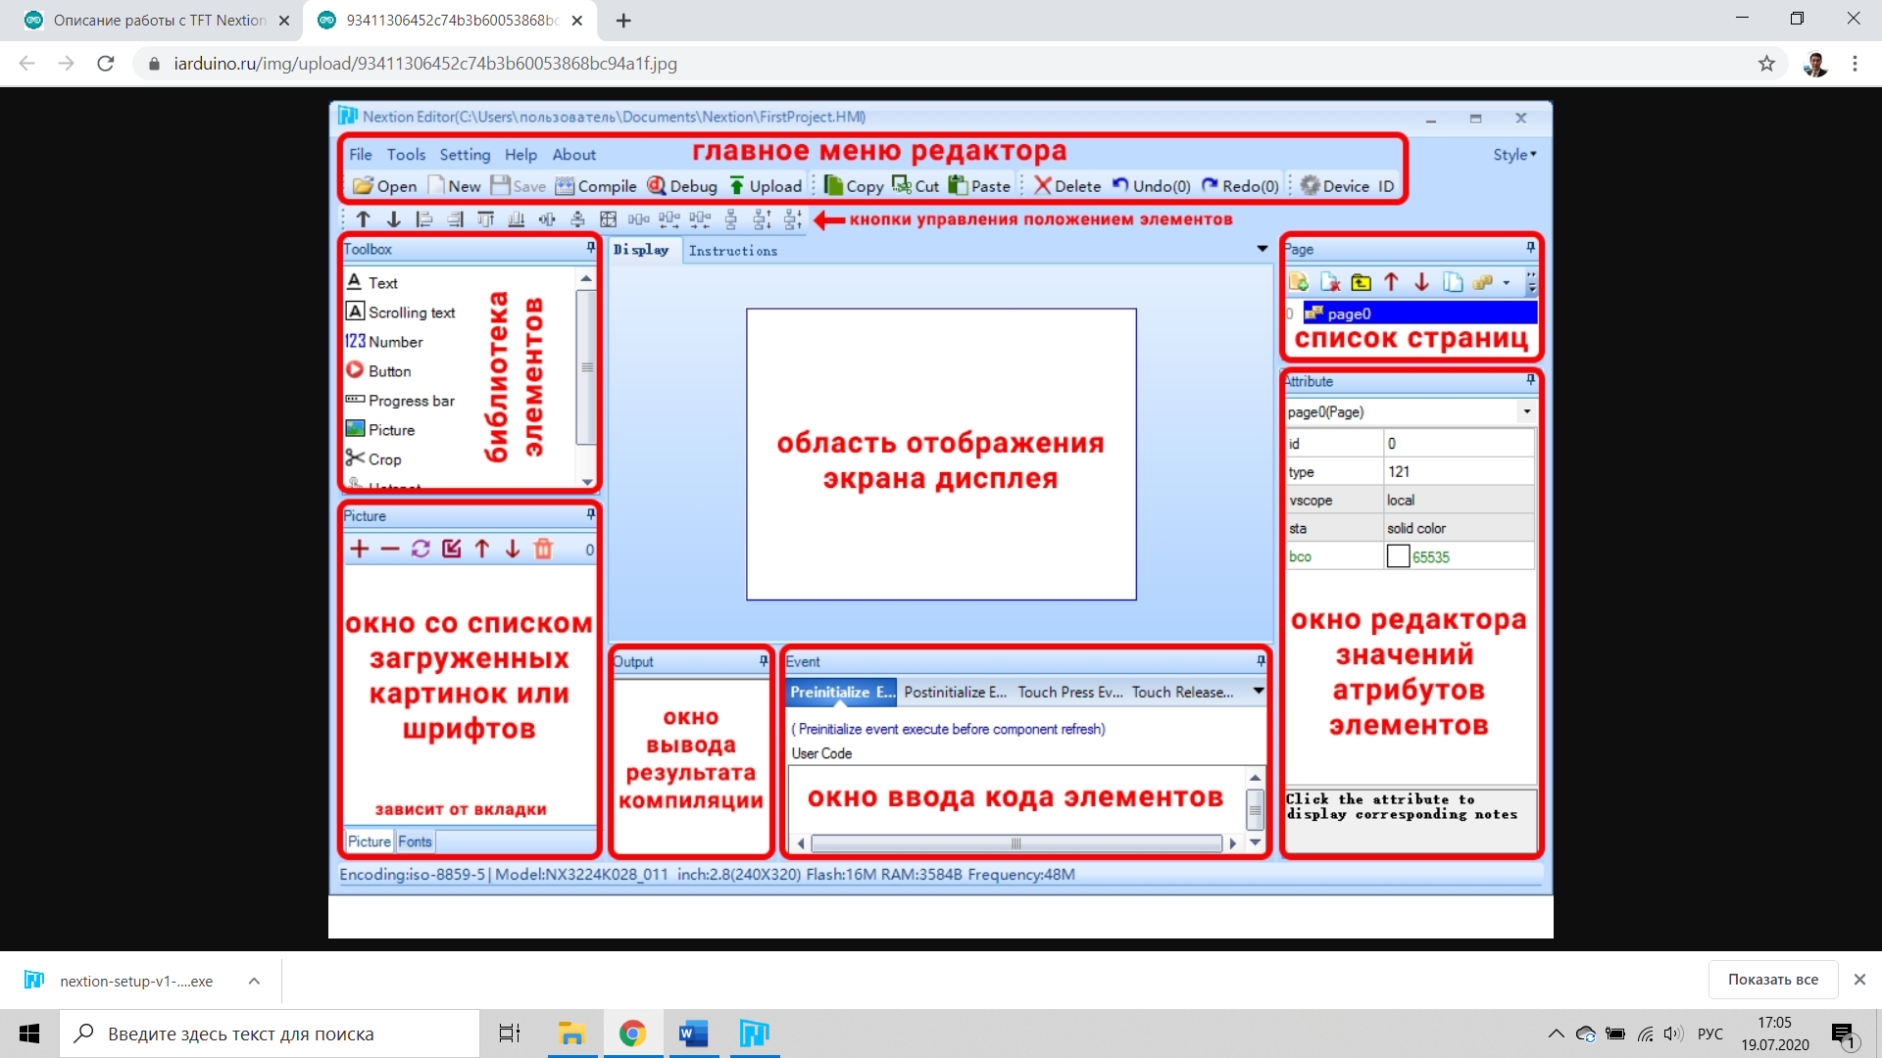Open Nextion Editor from Windows taskbar
Screen dimensions: 1882x1058
(754, 1034)
